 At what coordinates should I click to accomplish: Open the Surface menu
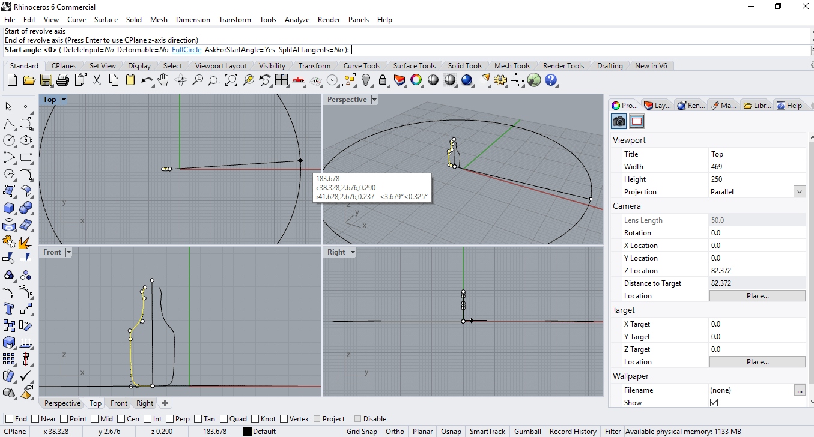(106, 20)
